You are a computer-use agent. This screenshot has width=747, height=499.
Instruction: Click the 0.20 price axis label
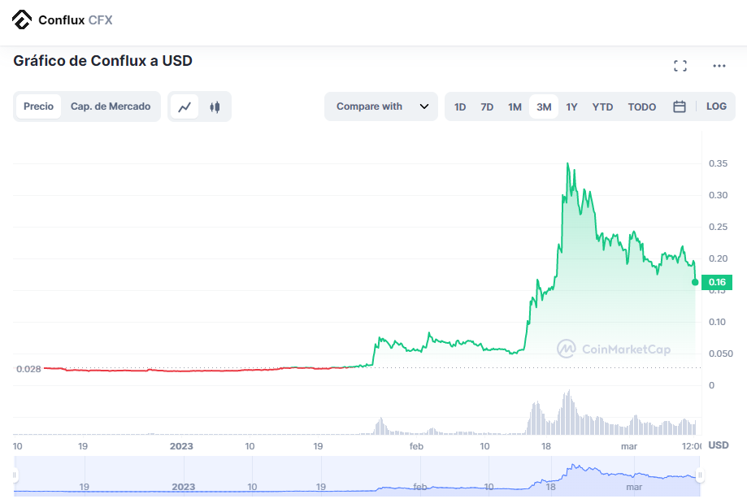click(x=718, y=258)
